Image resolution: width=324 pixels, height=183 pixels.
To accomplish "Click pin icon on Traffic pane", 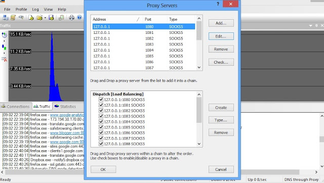I will click(316, 26).
